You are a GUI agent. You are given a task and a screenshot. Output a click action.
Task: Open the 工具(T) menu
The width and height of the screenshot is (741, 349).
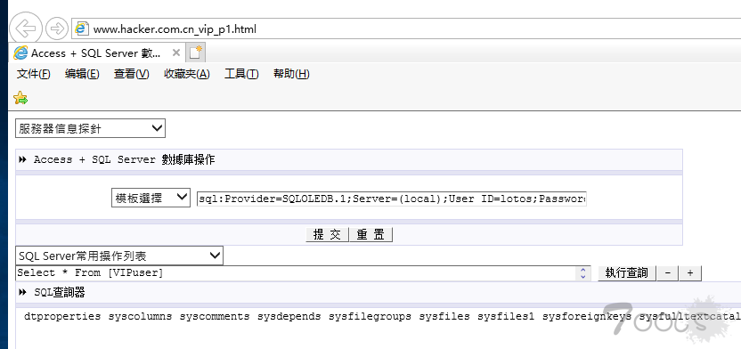[241, 74]
